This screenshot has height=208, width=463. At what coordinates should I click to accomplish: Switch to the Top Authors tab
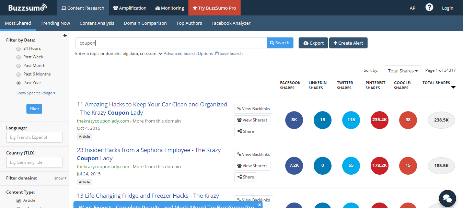click(189, 23)
